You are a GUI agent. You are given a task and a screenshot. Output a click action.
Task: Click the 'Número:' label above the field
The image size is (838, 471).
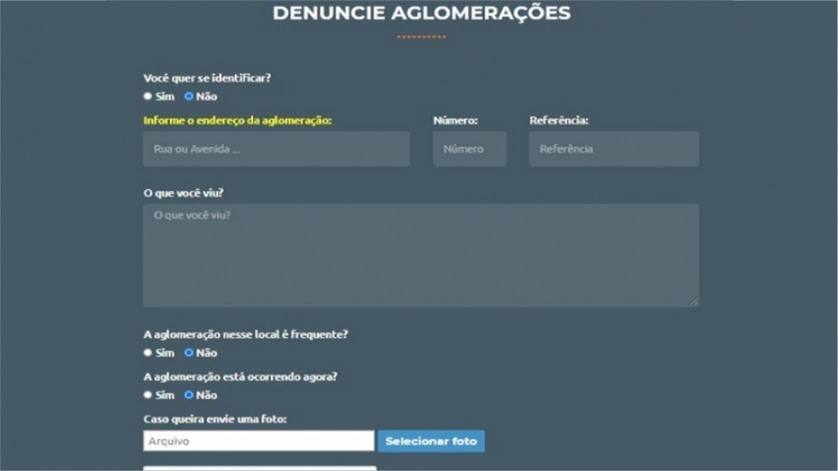coord(455,120)
